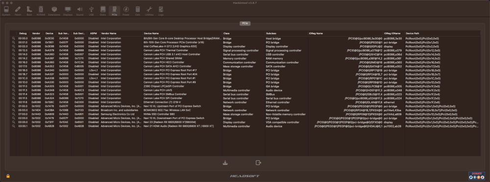Click magnifier icon for device 00:17.0
Viewport: 490px width, 182px height.
coord(13,66)
